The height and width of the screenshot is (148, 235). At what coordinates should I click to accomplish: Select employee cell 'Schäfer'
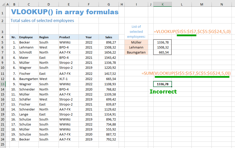tap(29, 99)
